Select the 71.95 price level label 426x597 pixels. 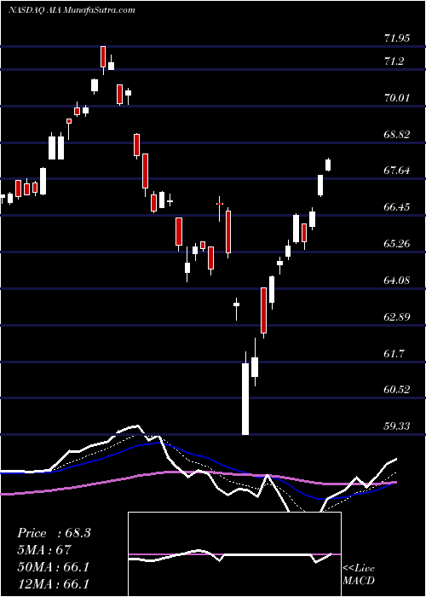point(398,38)
